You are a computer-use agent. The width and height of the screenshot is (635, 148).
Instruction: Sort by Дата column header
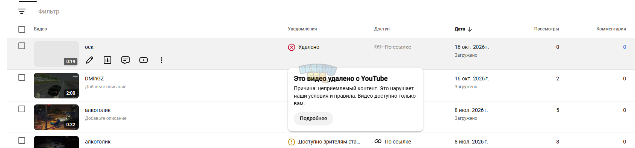pos(463,29)
